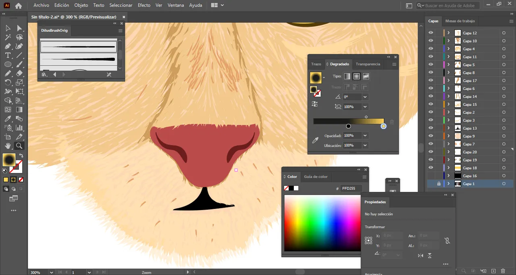Pick a color in the spectrum field
This screenshot has width=516, height=275.
tap(322, 223)
